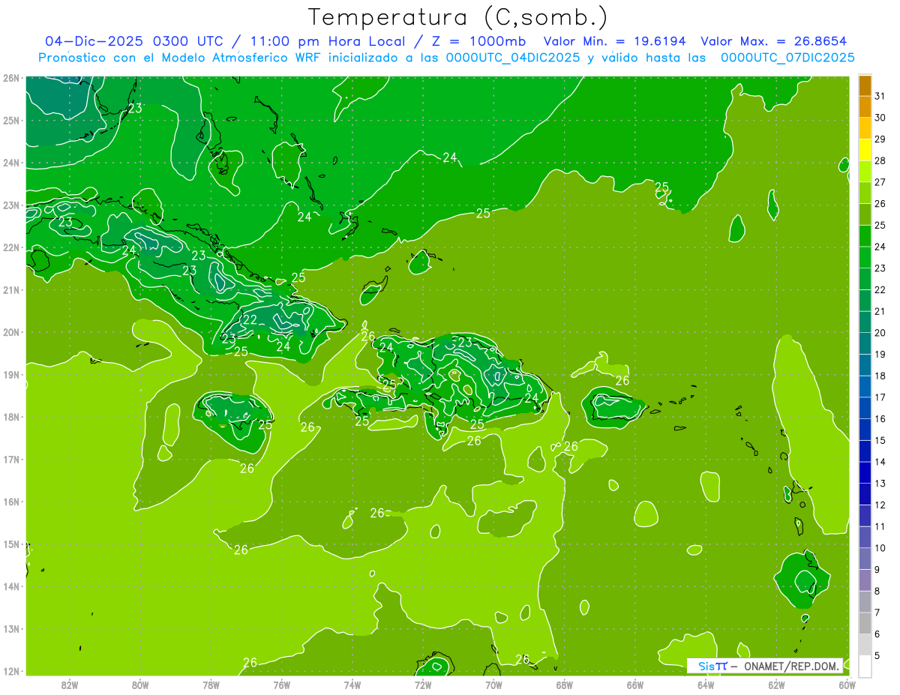Click the initialization time '0000UTC_04DIC2025'

(x=512, y=58)
